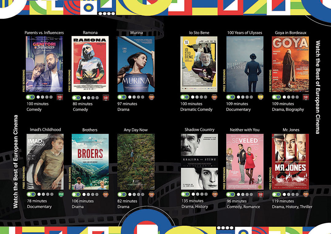Open the red Ramona movie poster

click(90, 64)
